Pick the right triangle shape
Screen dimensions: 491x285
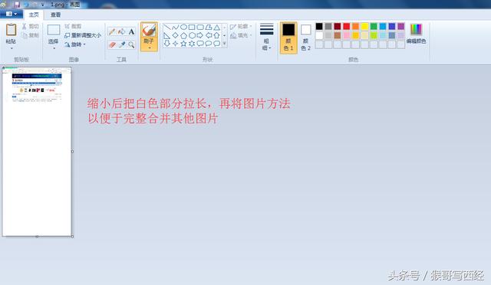tap(167, 35)
